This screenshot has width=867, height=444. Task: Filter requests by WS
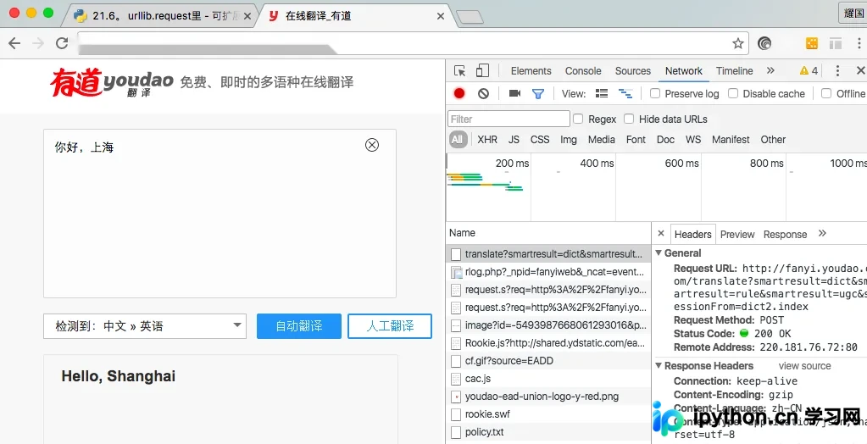[x=692, y=139]
